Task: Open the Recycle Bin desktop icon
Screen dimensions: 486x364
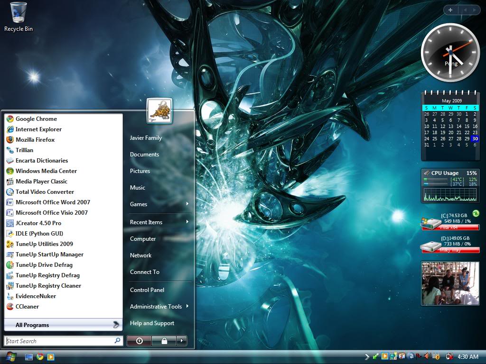Action: [19, 17]
